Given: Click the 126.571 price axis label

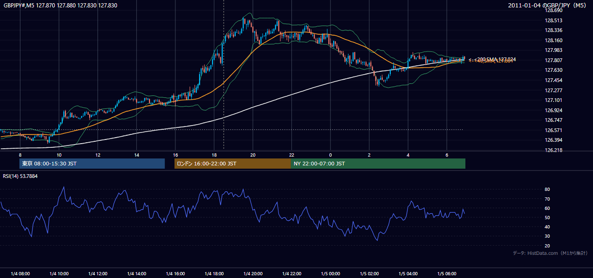Looking at the screenshot, I should (x=554, y=130).
